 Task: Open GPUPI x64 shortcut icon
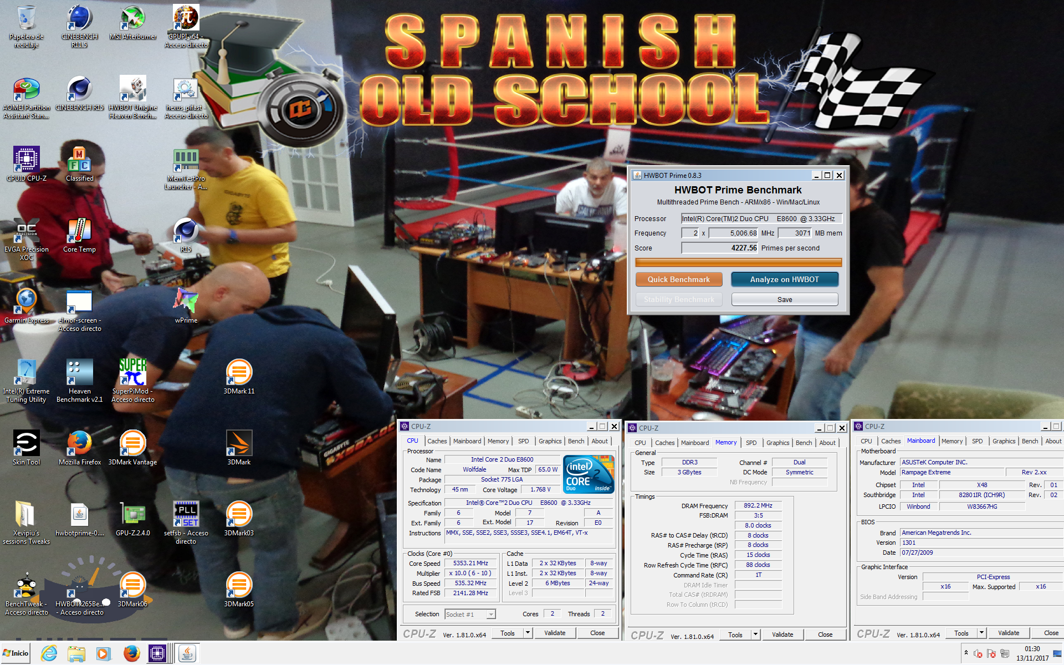tap(186, 26)
